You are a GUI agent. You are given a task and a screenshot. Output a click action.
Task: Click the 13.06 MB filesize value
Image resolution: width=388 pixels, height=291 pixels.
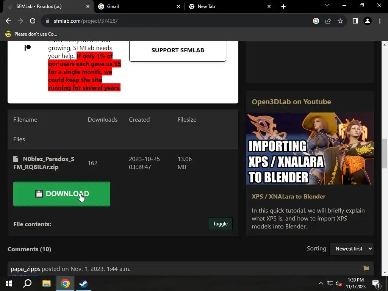click(185, 163)
